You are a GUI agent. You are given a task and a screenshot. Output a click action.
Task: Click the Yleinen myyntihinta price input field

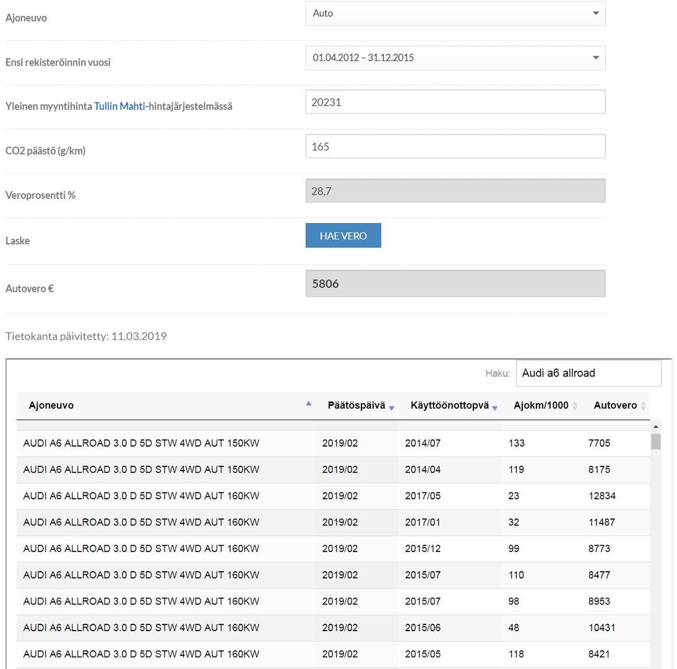click(455, 102)
